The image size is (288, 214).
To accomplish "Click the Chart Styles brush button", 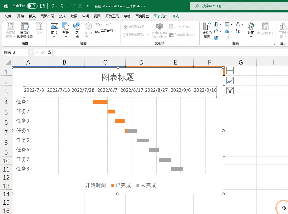I will click(230, 81).
